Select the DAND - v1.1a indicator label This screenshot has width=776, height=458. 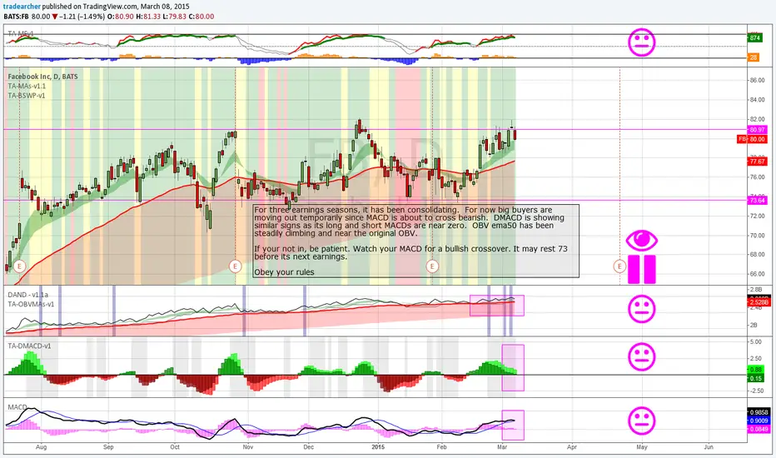click(x=28, y=295)
